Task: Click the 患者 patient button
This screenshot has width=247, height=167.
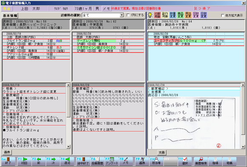Action: coord(7,9)
